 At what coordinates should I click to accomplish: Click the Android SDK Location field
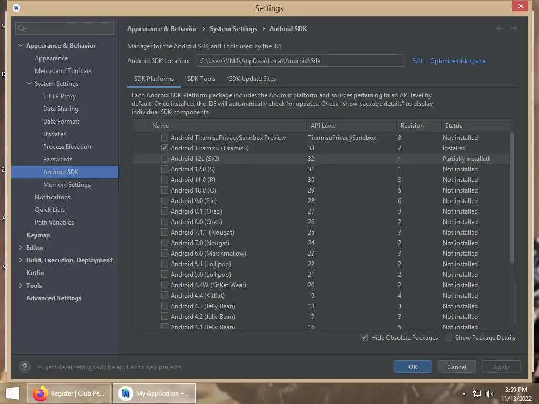[x=300, y=61]
